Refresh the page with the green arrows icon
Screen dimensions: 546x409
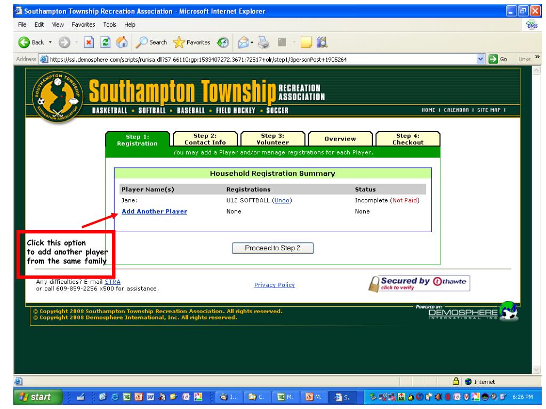[105, 43]
